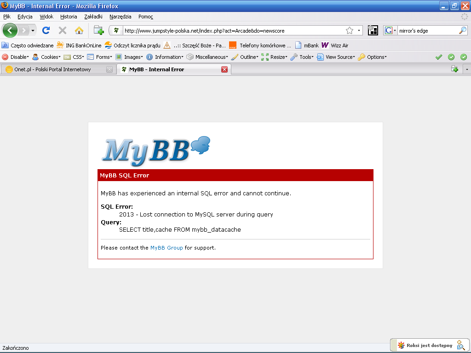Click the new tab icon beside Home
The width and height of the screenshot is (471, 353).
coord(98,30)
